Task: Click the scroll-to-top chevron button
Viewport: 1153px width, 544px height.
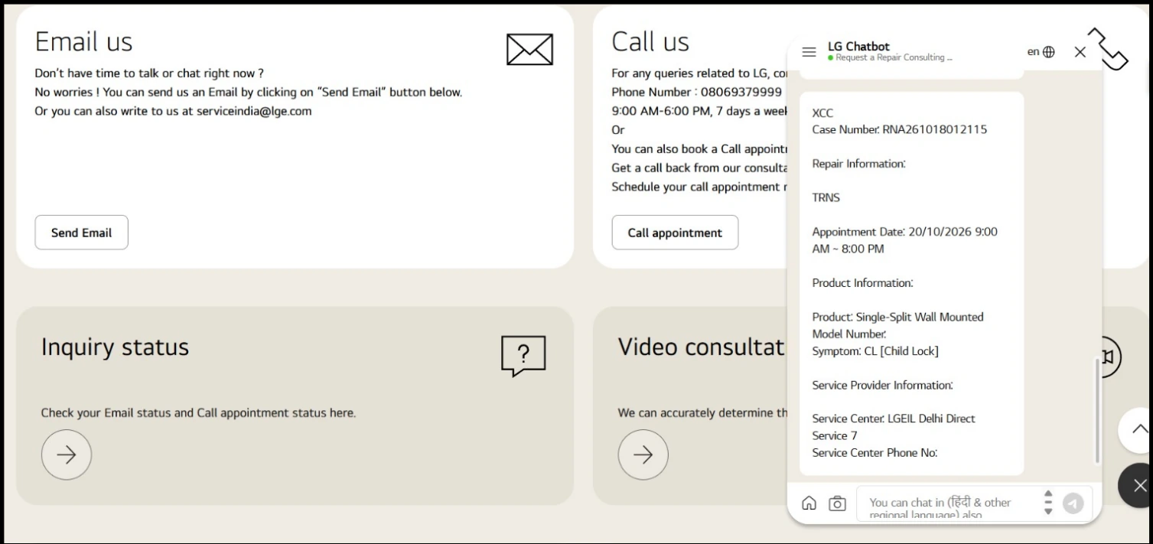Action: [x=1138, y=430]
